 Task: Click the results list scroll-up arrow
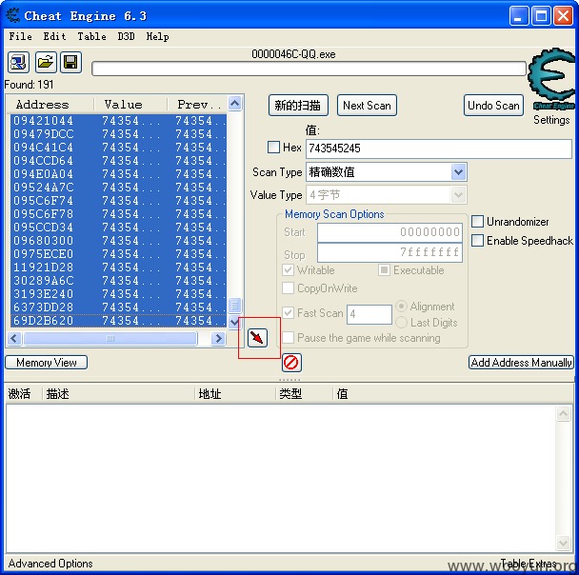point(235,104)
